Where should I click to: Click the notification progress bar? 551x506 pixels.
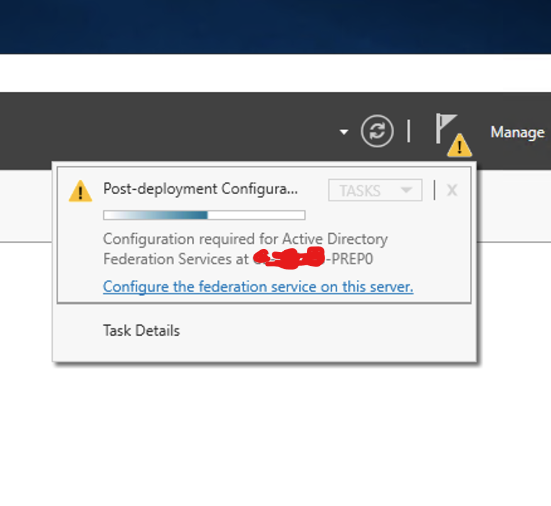tap(204, 215)
